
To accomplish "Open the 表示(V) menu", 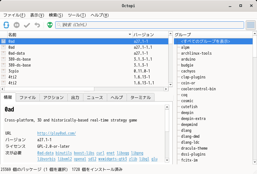I will tap(37, 15).
